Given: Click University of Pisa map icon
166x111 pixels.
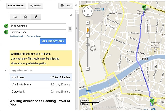Looking at the screenshot, I should tap(155, 51).
